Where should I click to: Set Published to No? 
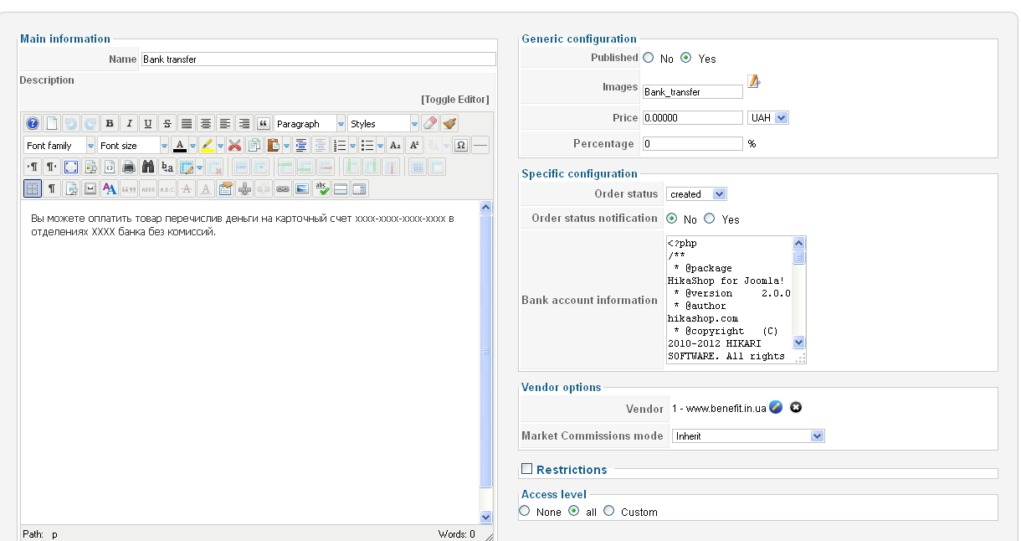(x=648, y=59)
